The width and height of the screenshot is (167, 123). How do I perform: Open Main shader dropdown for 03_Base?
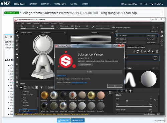tap(152, 43)
